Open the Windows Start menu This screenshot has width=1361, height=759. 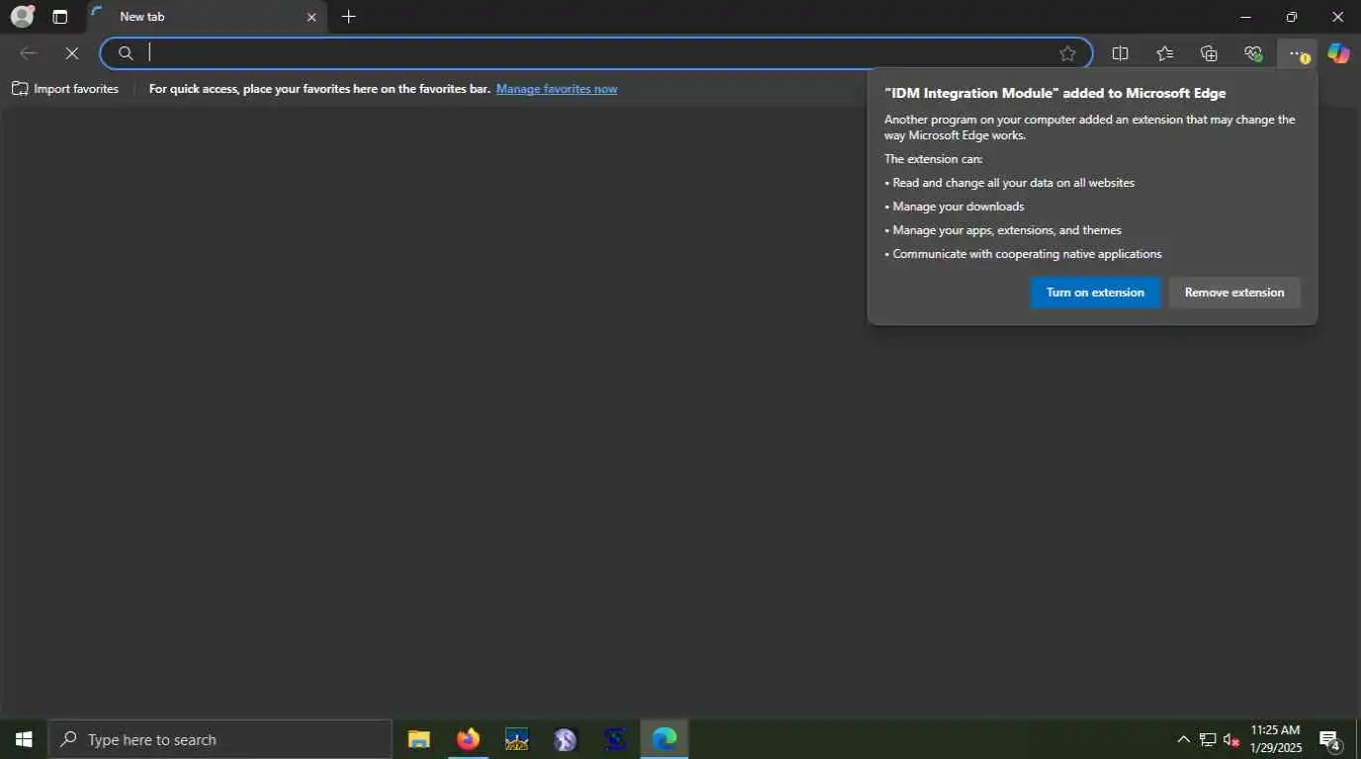(x=24, y=739)
